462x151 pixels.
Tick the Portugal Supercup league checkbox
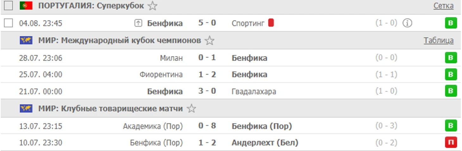(9, 6)
